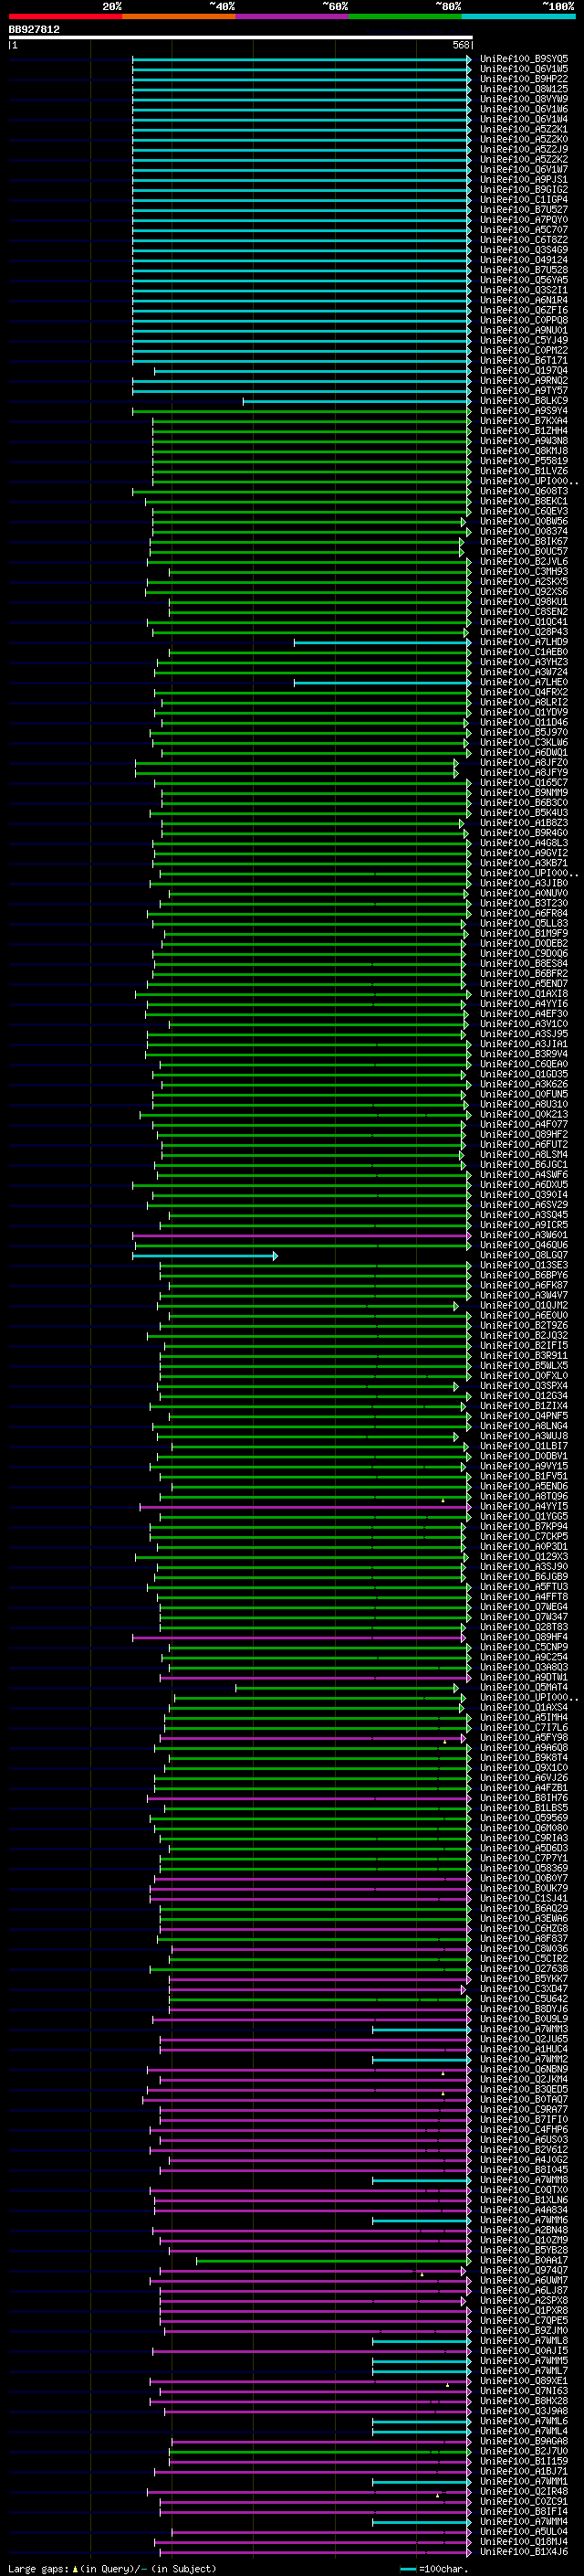Select the UniRef100_C1IGP4 label
The image size is (584, 2576).
coord(524,200)
